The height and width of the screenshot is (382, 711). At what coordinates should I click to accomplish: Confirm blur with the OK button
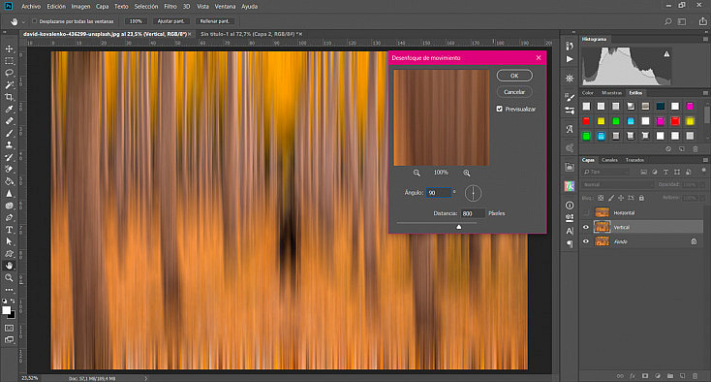pyautogui.click(x=514, y=76)
